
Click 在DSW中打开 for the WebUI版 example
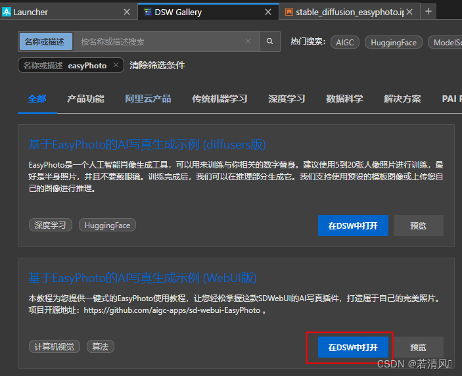coord(353,347)
